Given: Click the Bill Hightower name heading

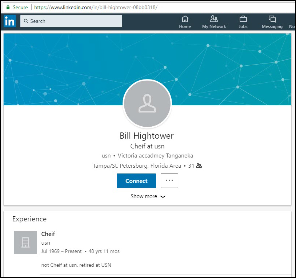Looking at the screenshot, I should click(147, 136).
